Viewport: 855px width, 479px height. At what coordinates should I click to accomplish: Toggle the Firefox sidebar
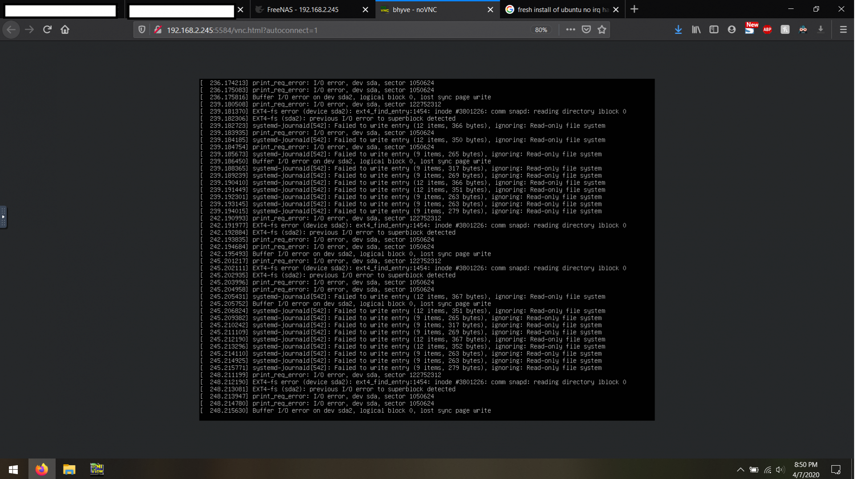click(x=714, y=30)
